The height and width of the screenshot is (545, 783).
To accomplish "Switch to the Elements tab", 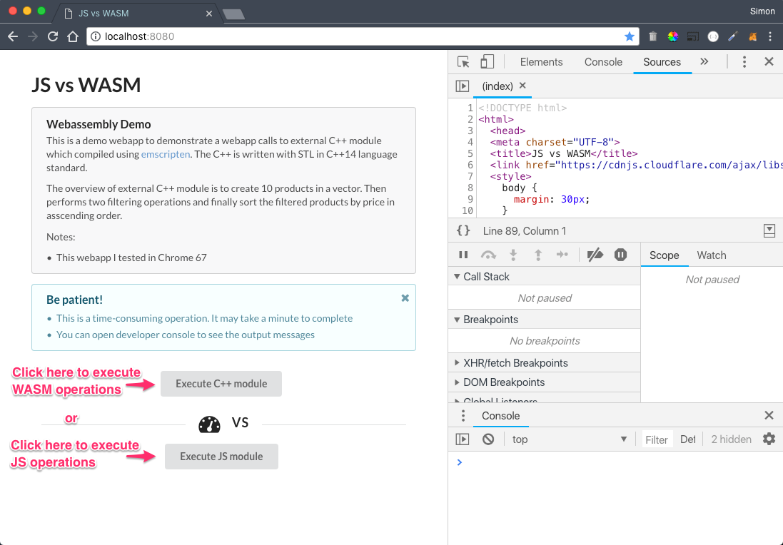I will click(x=541, y=61).
